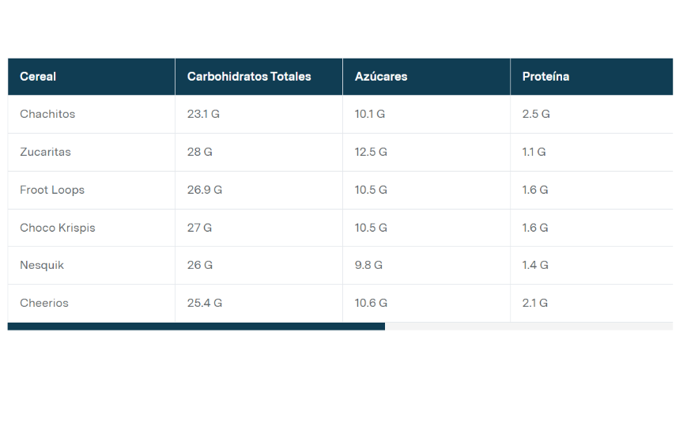
Task: Select the Proteína column header
Action: pyautogui.click(x=545, y=77)
